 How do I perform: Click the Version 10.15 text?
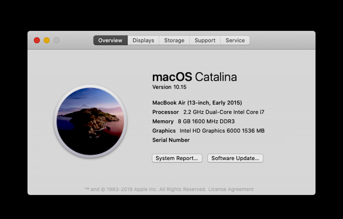click(x=169, y=87)
